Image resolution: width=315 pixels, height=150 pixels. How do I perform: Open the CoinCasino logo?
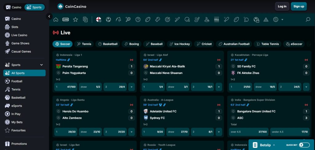click(72, 6)
